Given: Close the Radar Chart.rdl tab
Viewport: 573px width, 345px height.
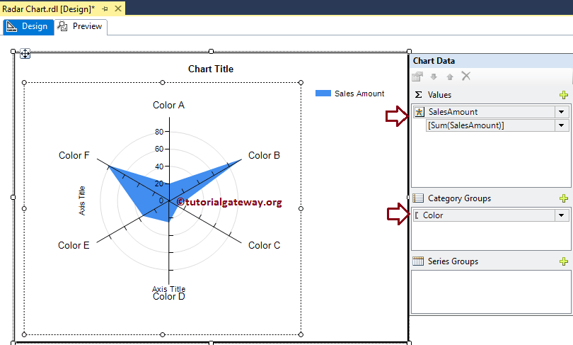Looking at the screenshot, I should tap(118, 9).
